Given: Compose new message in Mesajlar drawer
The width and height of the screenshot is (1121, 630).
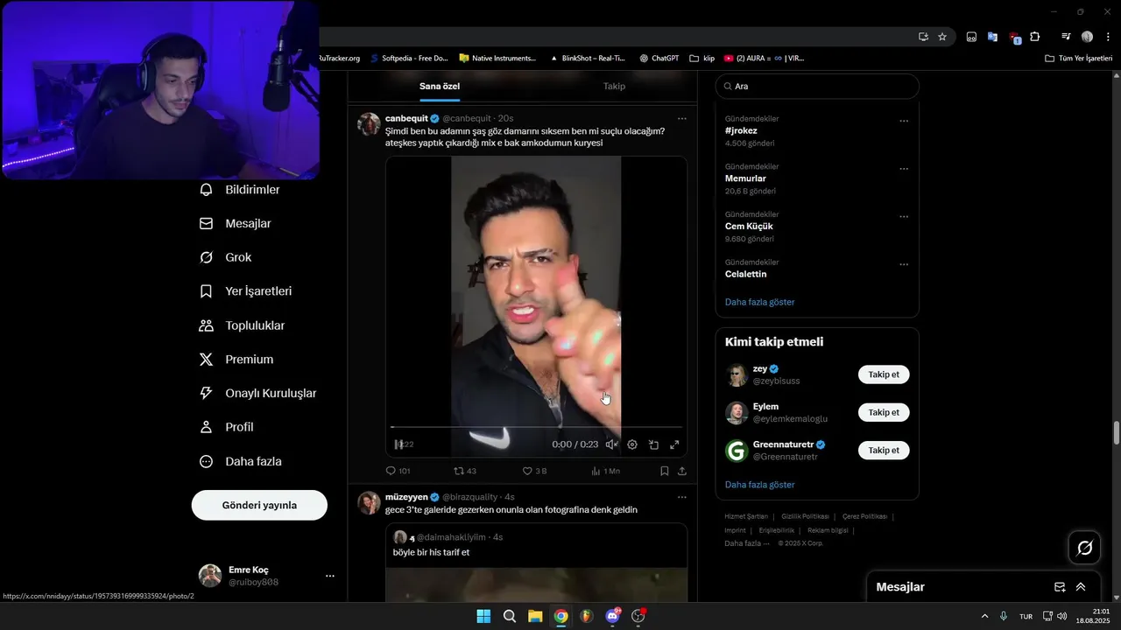Looking at the screenshot, I should [x=1060, y=587].
